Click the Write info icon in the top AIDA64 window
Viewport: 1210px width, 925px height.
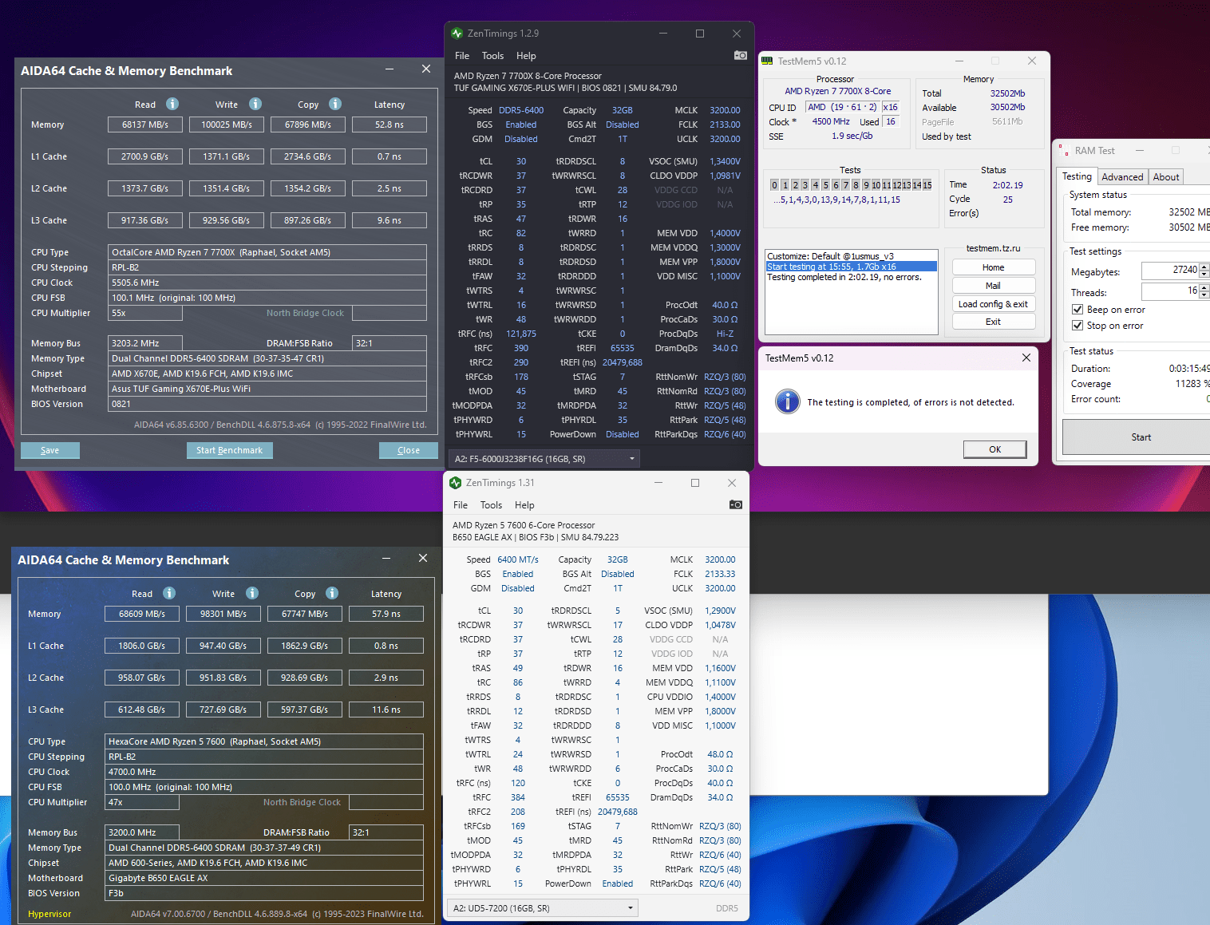[x=255, y=104]
